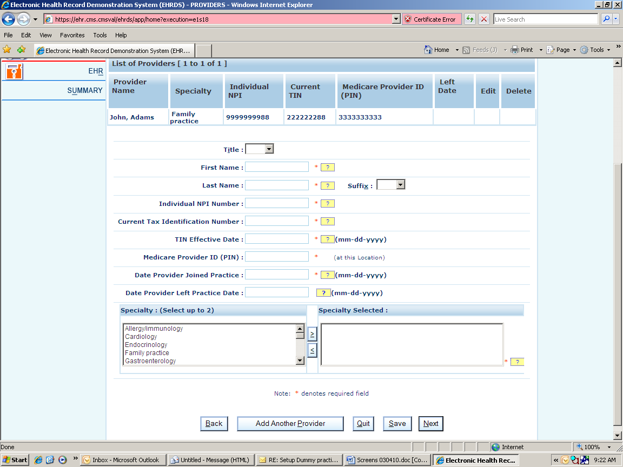
Task: Select SUMMARY in the left sidebar
Action: coord(84,91)
